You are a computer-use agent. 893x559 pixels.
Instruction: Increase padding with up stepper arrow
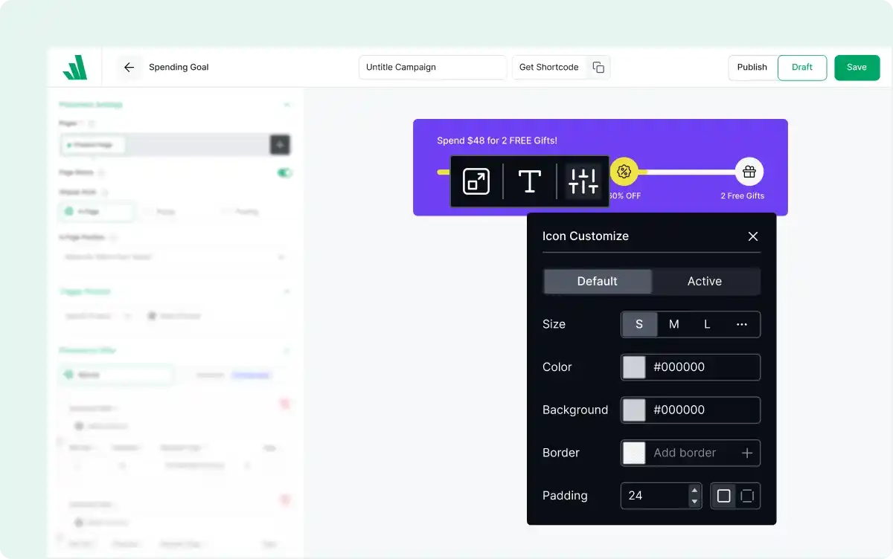[694, 490]
